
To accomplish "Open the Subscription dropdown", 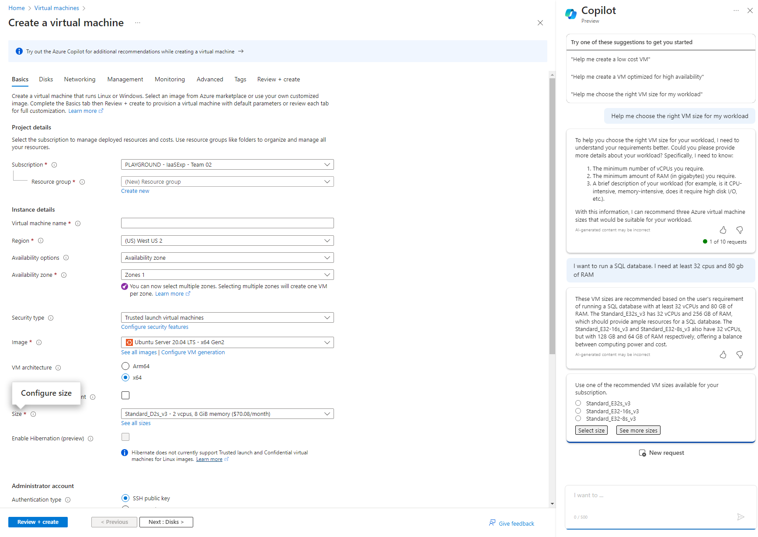I will 227,164.
